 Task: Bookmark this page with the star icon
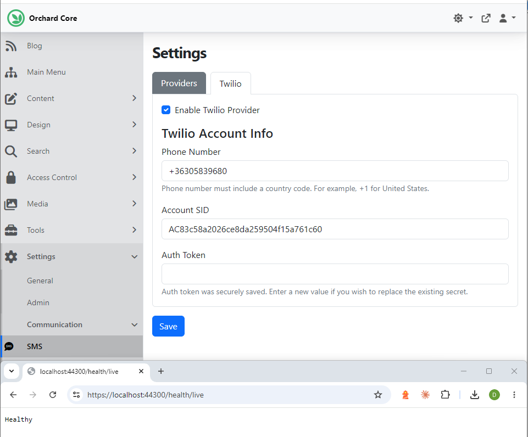tap(378, 395)
